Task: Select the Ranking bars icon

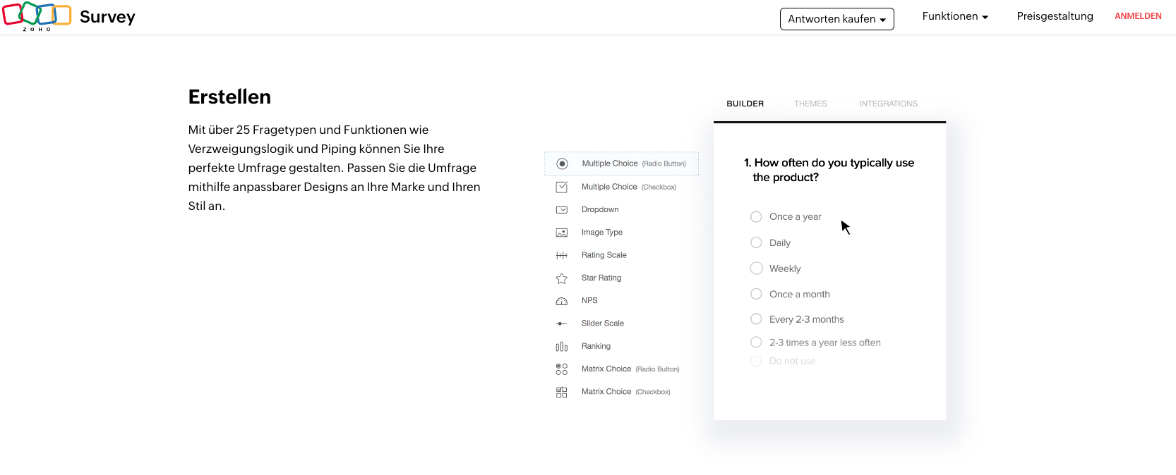Action: coord(562,347)
